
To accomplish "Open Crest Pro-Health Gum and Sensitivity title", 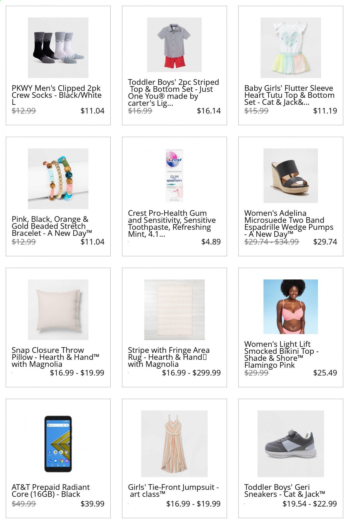I will click(172, 224).
